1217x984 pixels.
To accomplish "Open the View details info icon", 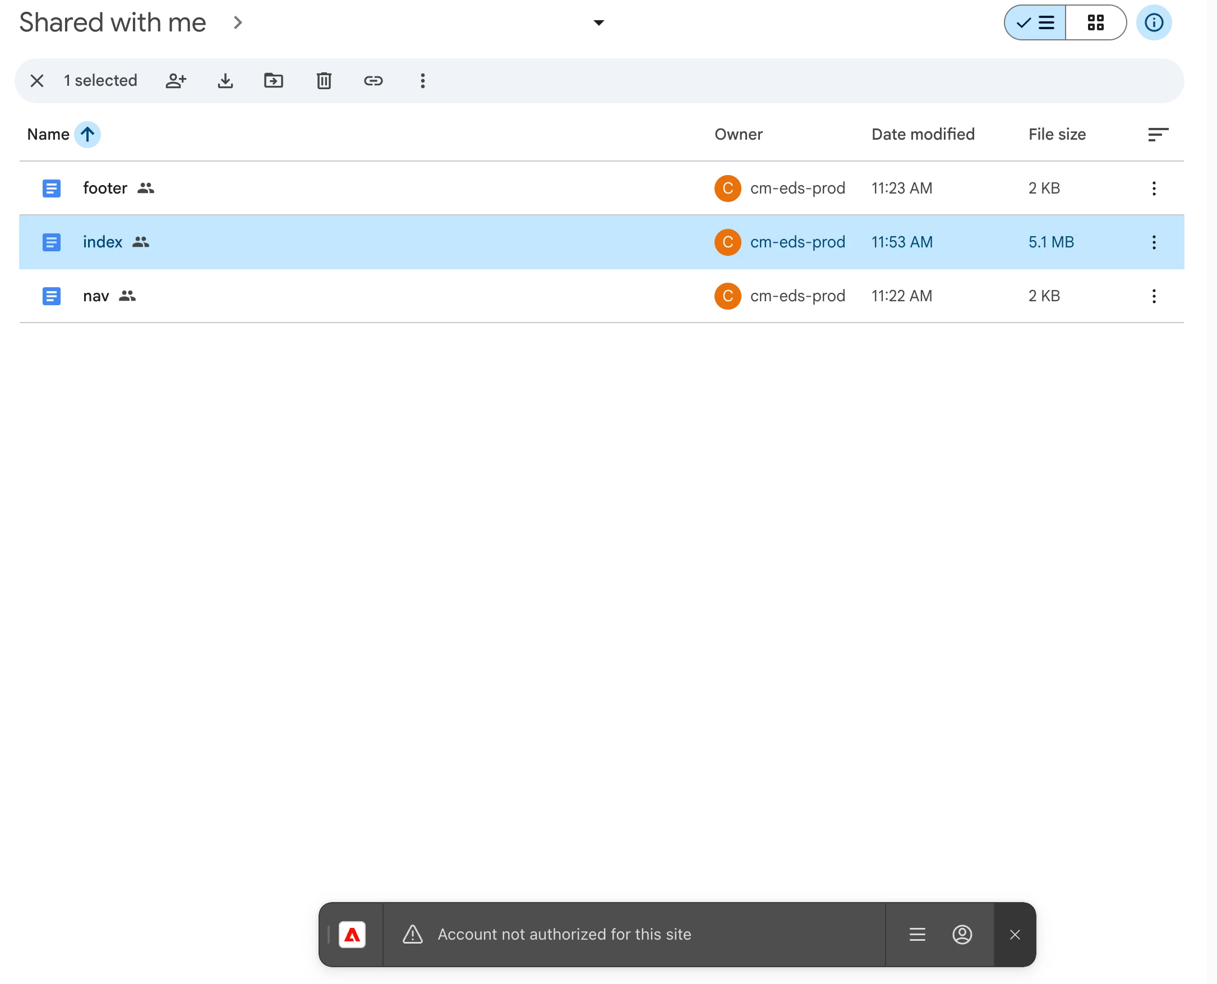I will pyautogui.click(x=1153, y=22).
